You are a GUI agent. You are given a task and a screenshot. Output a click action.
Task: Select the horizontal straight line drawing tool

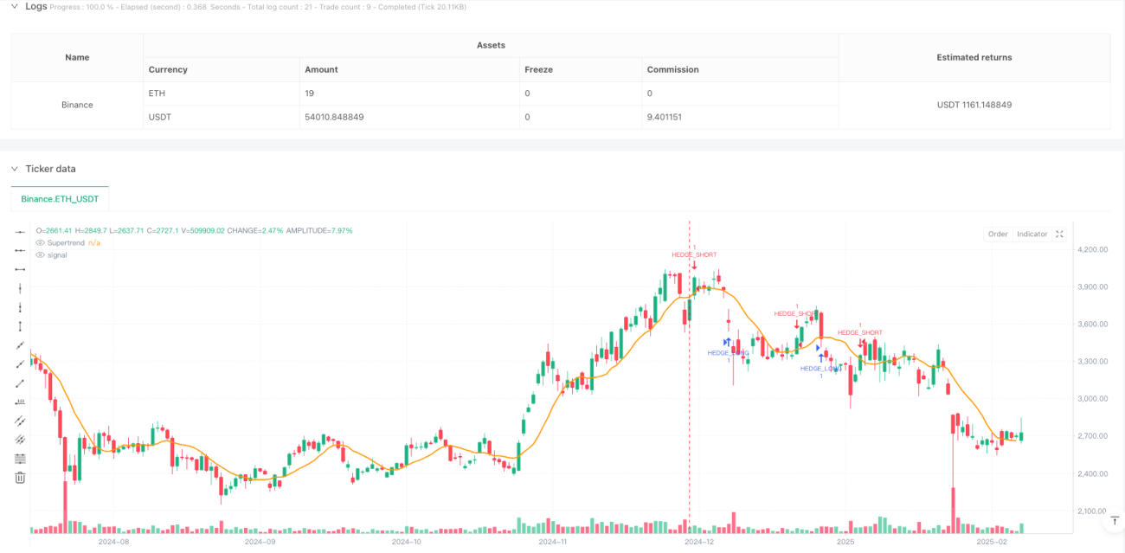(x=21, y=232)
